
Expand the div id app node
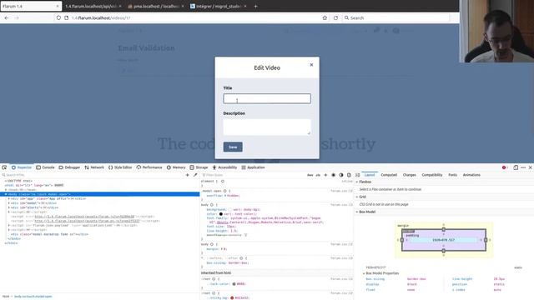(9, 198)
